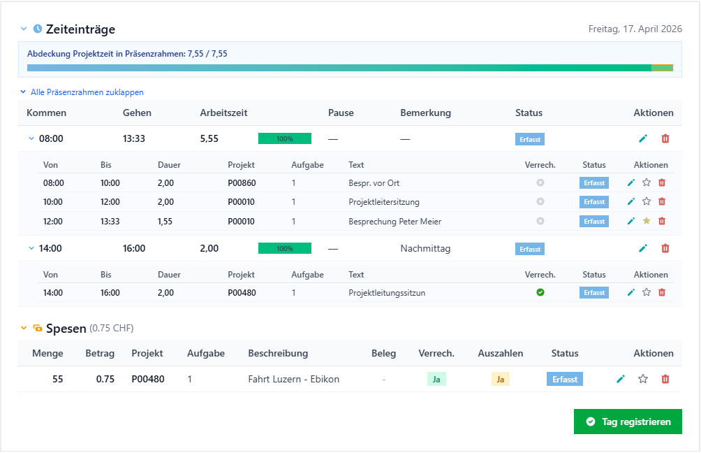
Task: Click the Tag registrieren button
Action: click(x=628, y=422)
